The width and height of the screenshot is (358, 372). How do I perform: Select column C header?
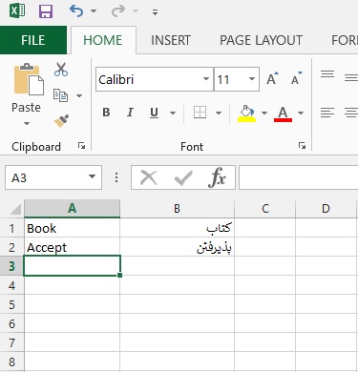click(x=265, y=209)
